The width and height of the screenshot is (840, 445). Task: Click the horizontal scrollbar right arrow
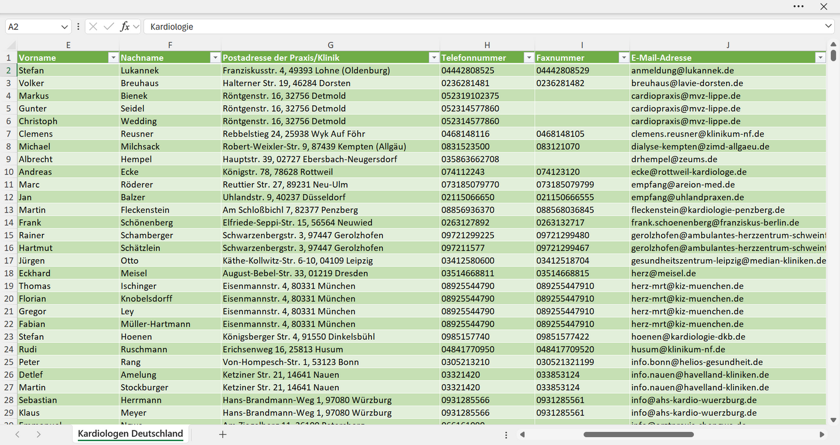822,435
